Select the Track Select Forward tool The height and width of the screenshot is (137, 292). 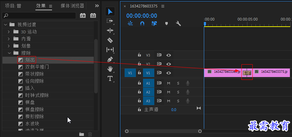point(110,21)
